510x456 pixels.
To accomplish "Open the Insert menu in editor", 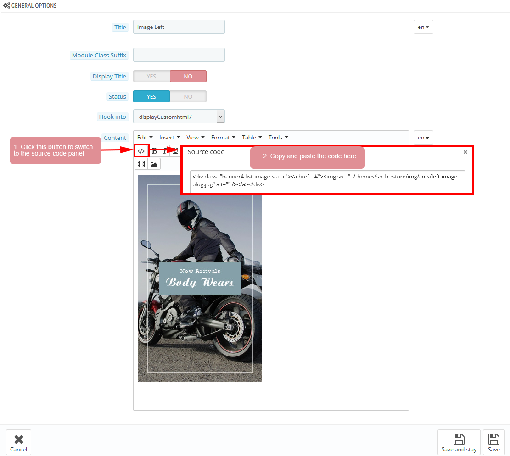I will [169, 138].
